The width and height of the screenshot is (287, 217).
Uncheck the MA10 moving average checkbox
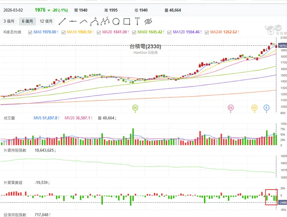coord(64,33)
